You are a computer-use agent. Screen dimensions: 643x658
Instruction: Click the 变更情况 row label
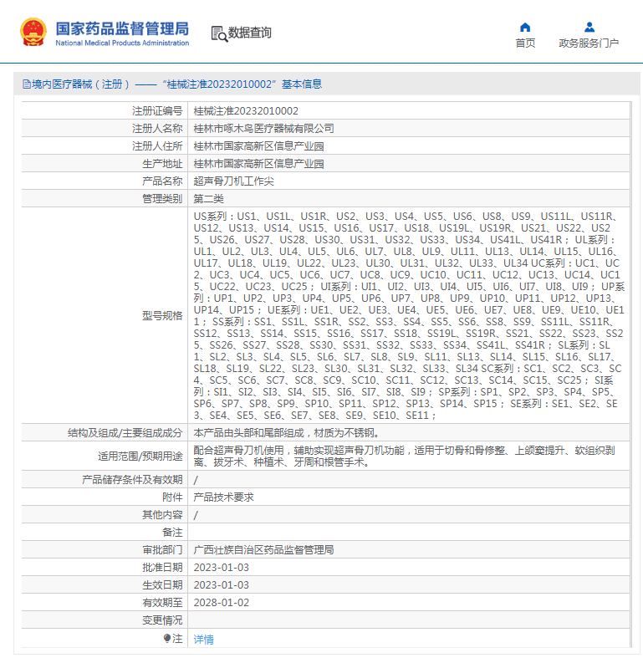coord(162,620)
